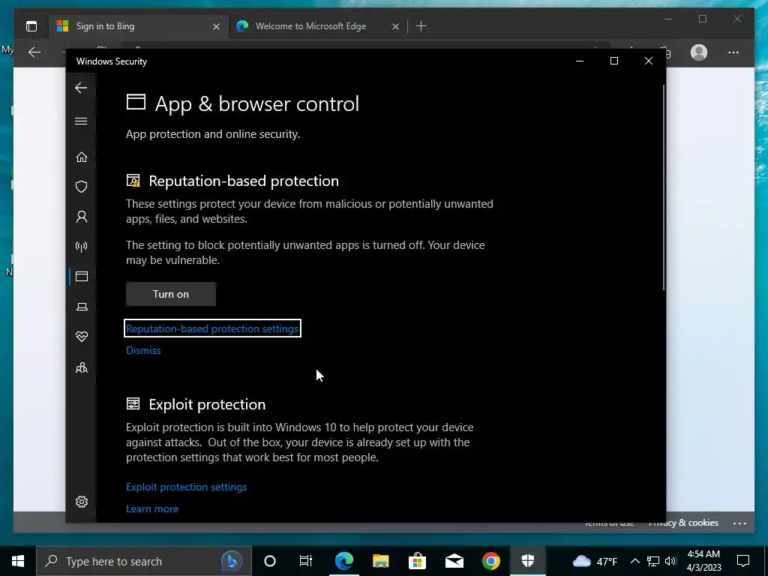Open Privacy & cookies link in Edge
The image size is (768, 576).
pos(683,523)
